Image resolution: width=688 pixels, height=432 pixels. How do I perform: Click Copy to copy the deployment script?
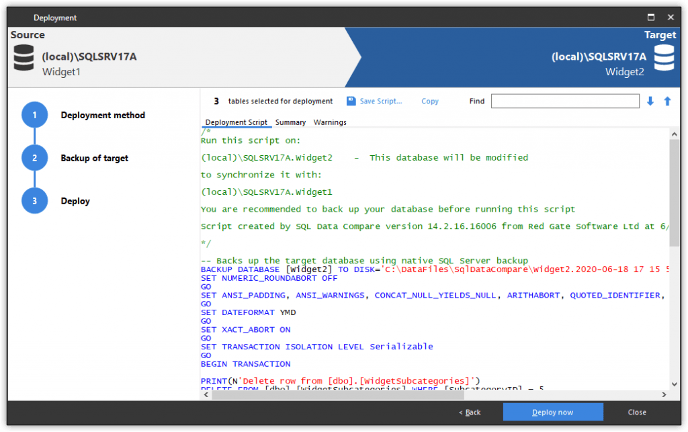429,101
